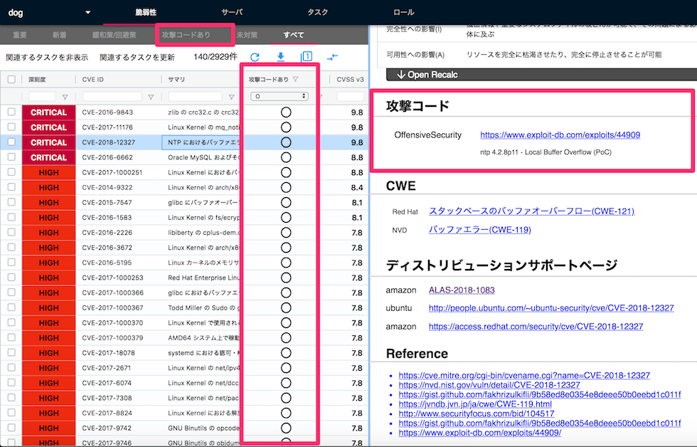
Task: Open the 攻撃コードあり filter select box
Action: point(280,96)
